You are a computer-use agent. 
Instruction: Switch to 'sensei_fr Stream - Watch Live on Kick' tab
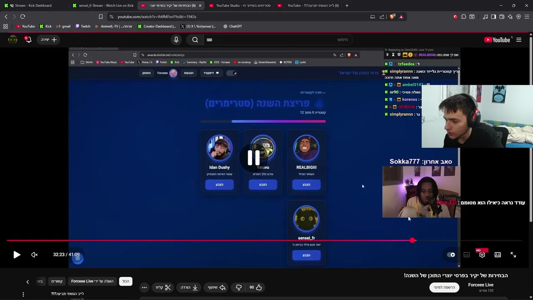point(103,5)
